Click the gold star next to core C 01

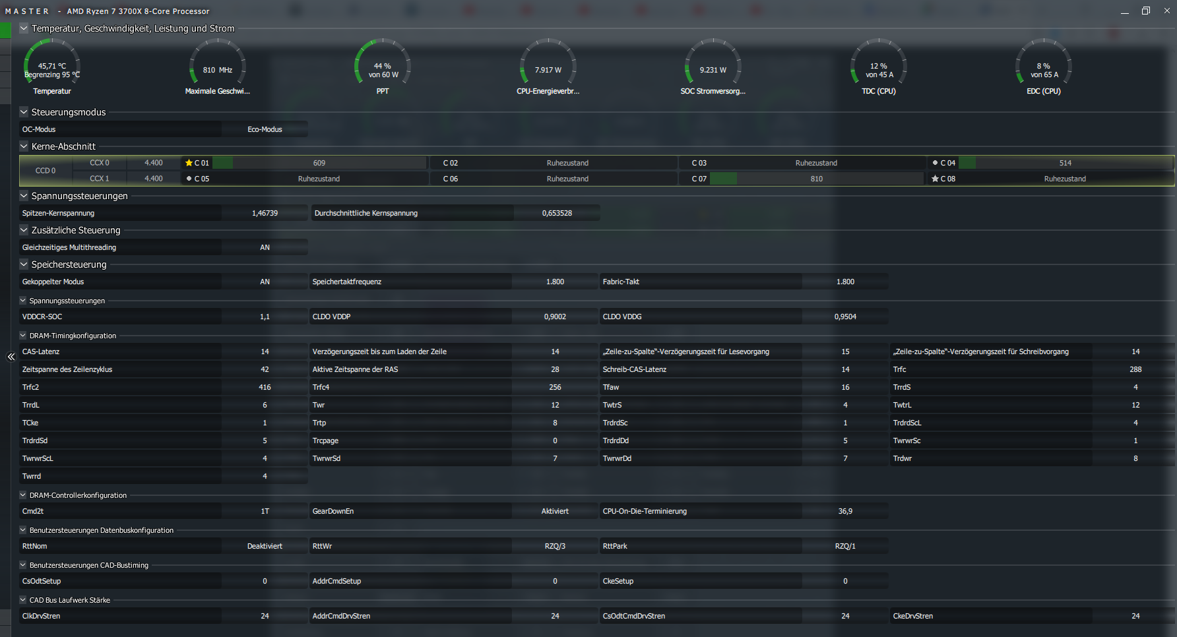189,163
